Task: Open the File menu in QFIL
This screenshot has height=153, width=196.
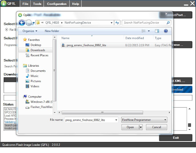Action: (x=25, y=4)
